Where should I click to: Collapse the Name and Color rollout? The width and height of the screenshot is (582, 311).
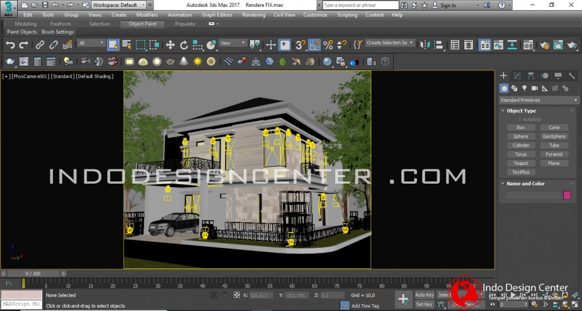pos(503,183)
